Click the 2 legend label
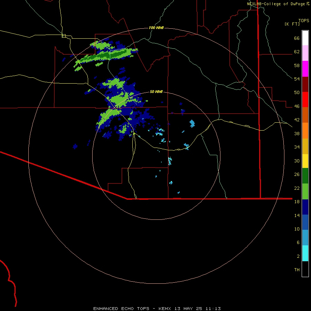 pyautogui.click(x=298, y=256)
